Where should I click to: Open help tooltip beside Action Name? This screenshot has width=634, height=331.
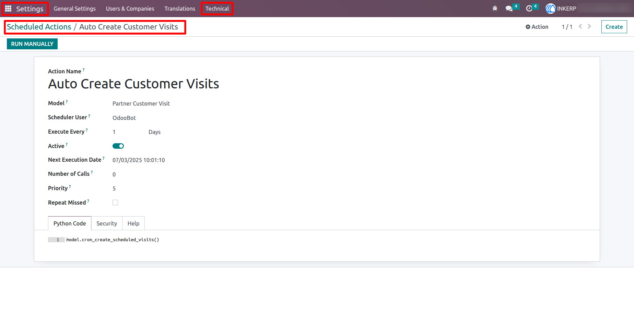(x=83, y=70)
